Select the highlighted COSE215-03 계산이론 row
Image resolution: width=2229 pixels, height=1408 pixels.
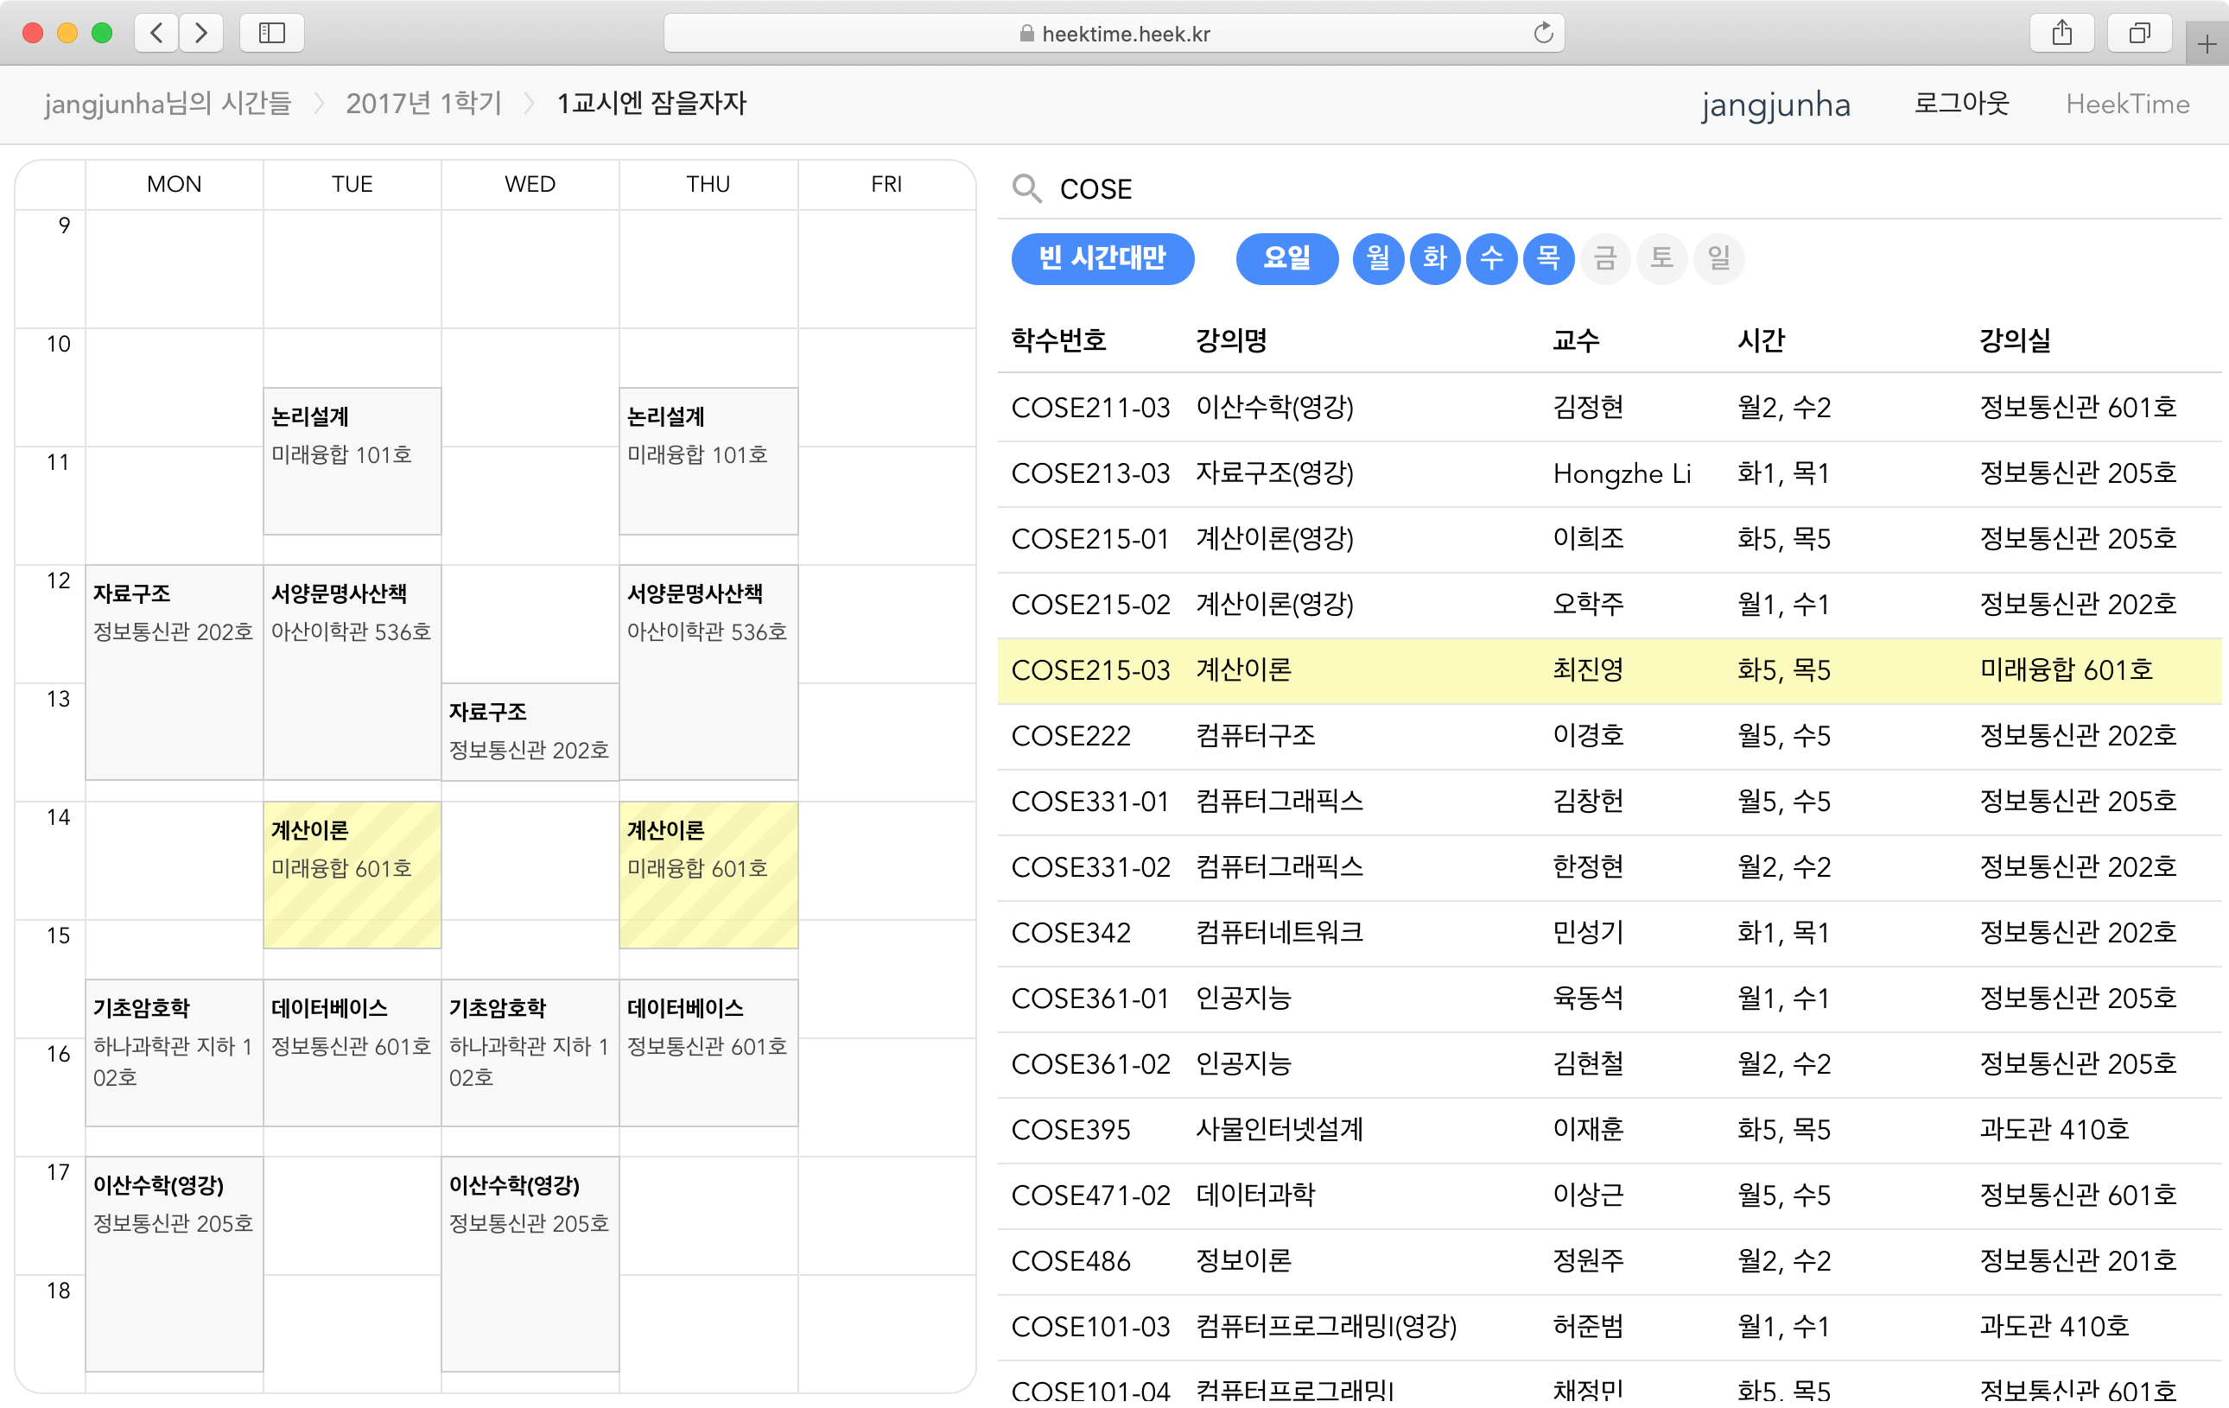(x=1609, y=670)
